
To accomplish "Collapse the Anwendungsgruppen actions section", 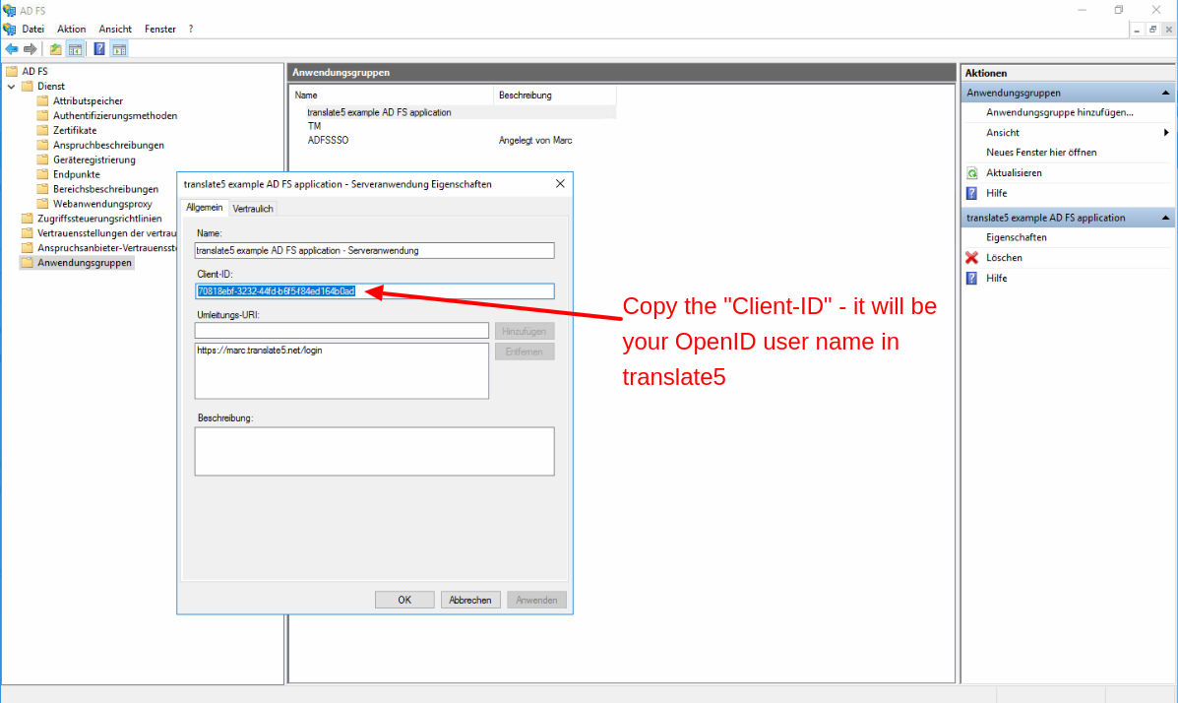I will [1165, 94].
